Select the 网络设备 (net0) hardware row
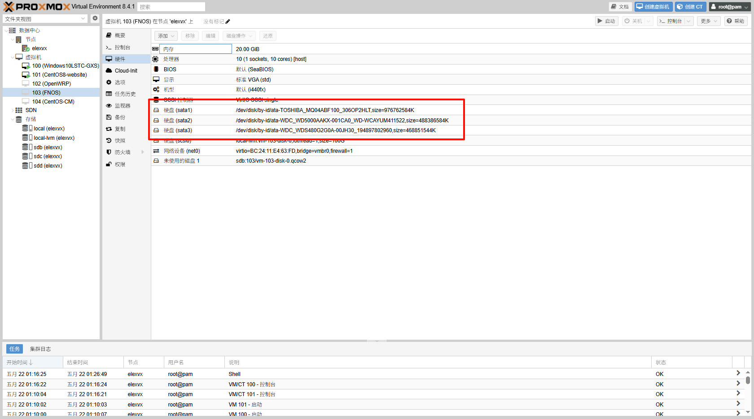 click(182, 151)
